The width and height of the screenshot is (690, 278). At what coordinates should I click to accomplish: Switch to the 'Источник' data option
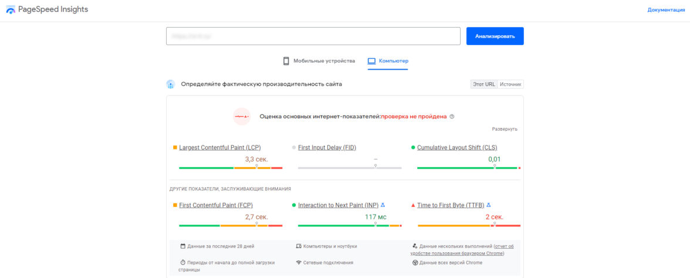[x=510, y=84]
